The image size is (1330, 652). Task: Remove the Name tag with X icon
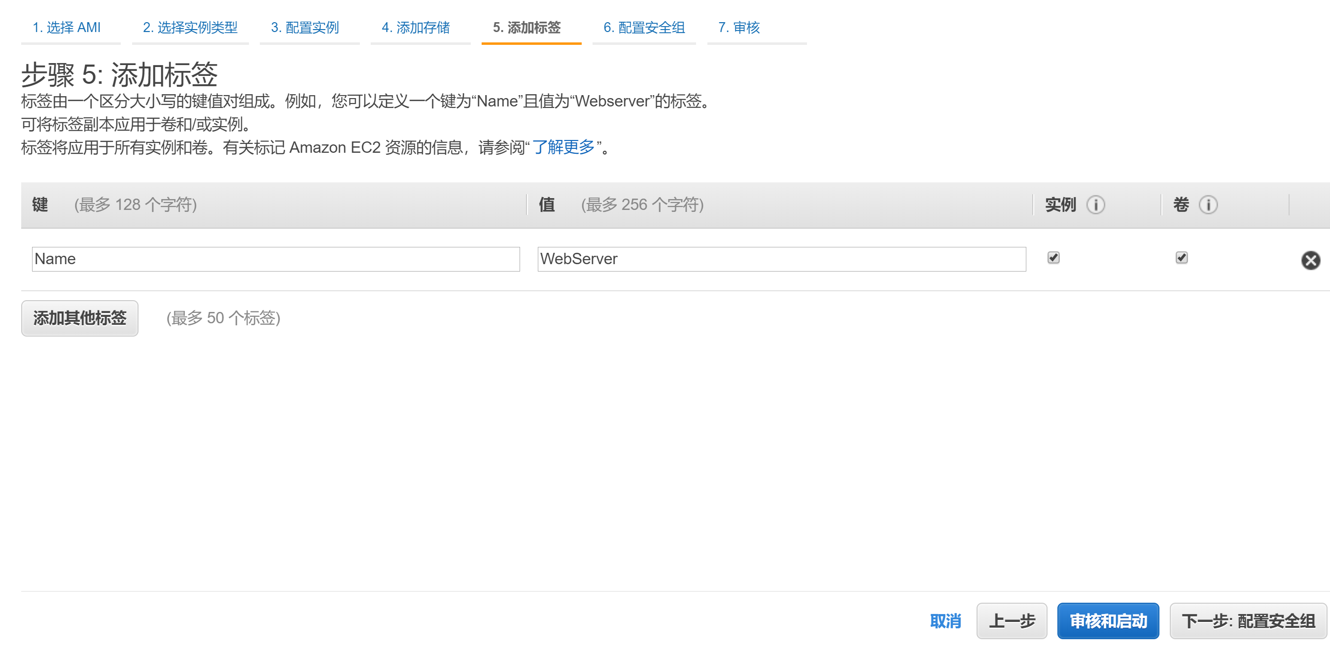tap(1310, 260)
